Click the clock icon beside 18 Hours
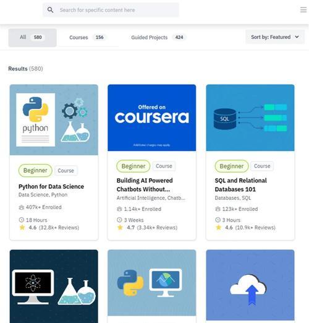309x323 pixels. coord(22,220)
